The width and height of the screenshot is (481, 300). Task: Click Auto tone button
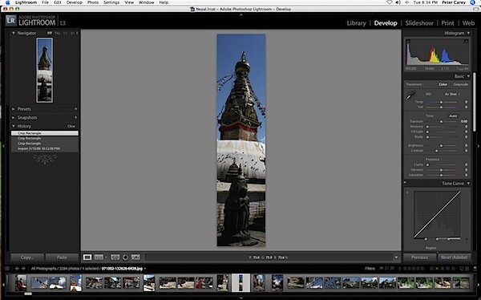pyautogui.click(x=453, y=116)
